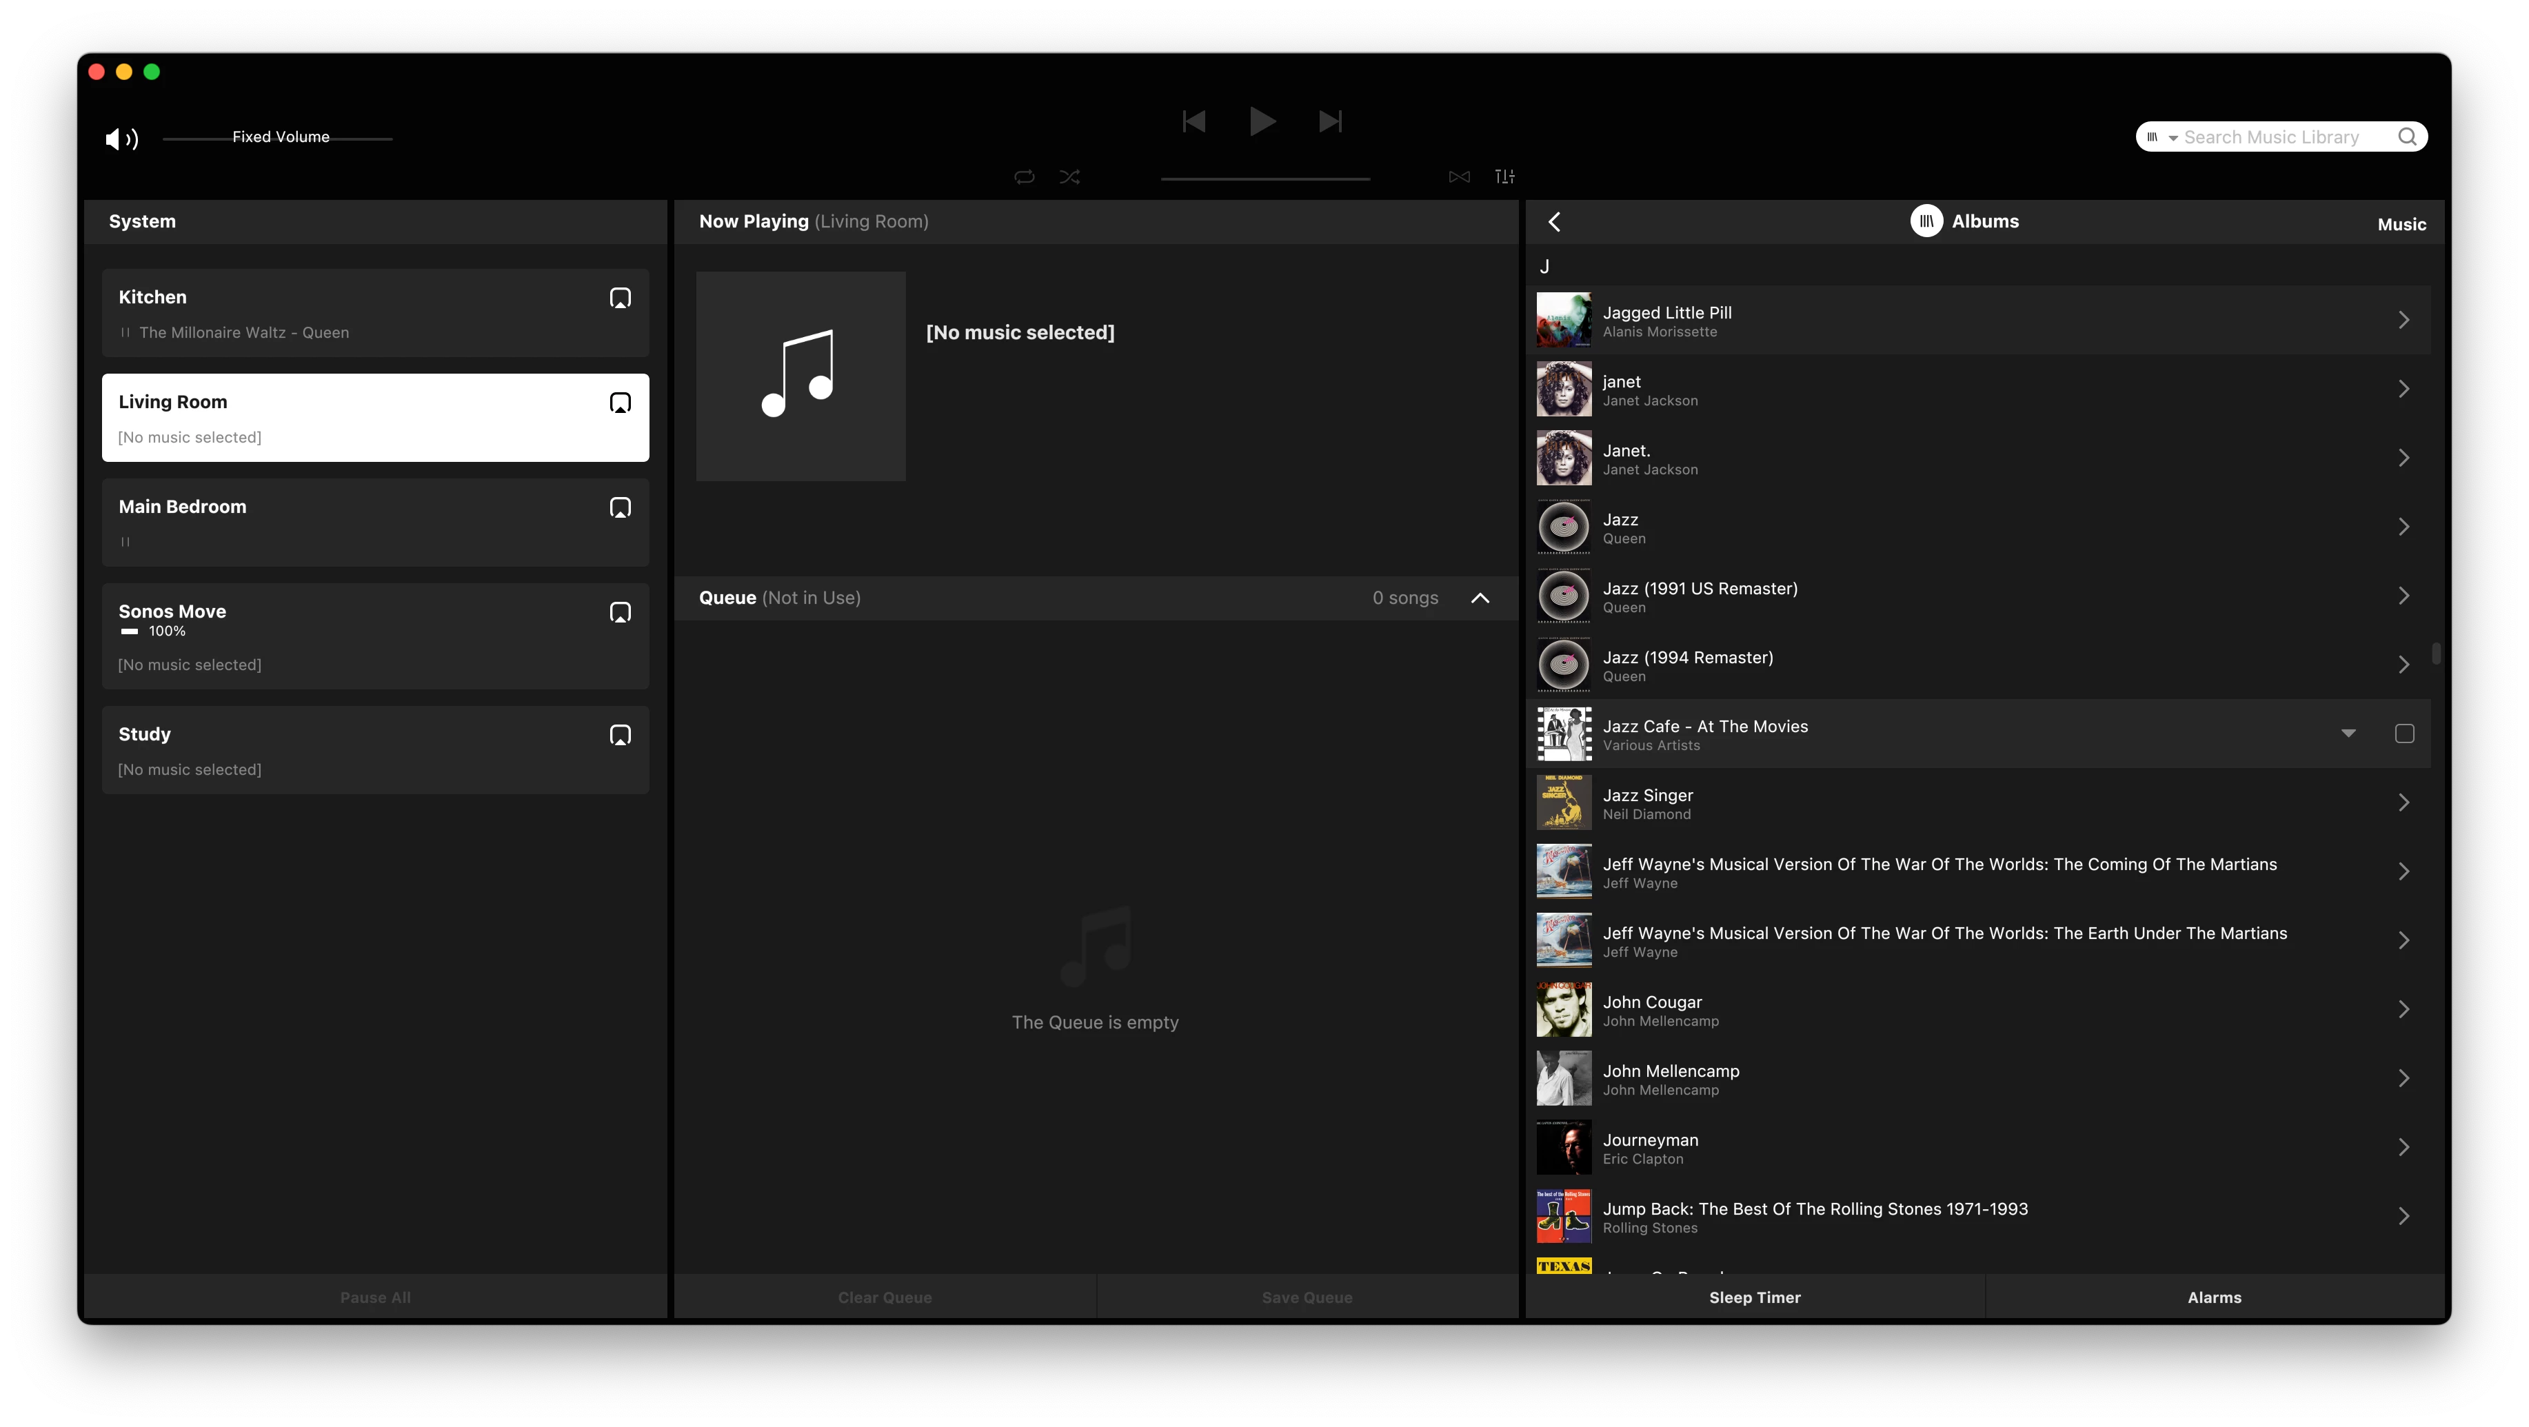Tick the Jazz Cafe album checkbox

coord(2404,733)
